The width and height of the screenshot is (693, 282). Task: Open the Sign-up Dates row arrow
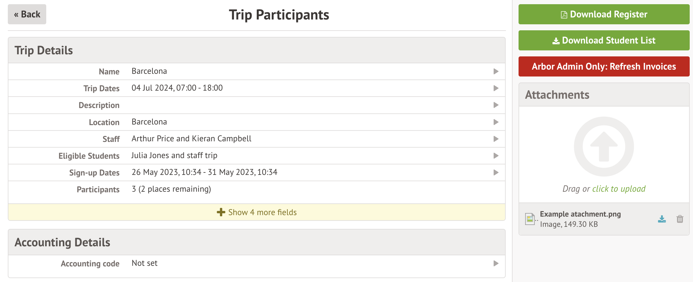(x=496, y=172)
